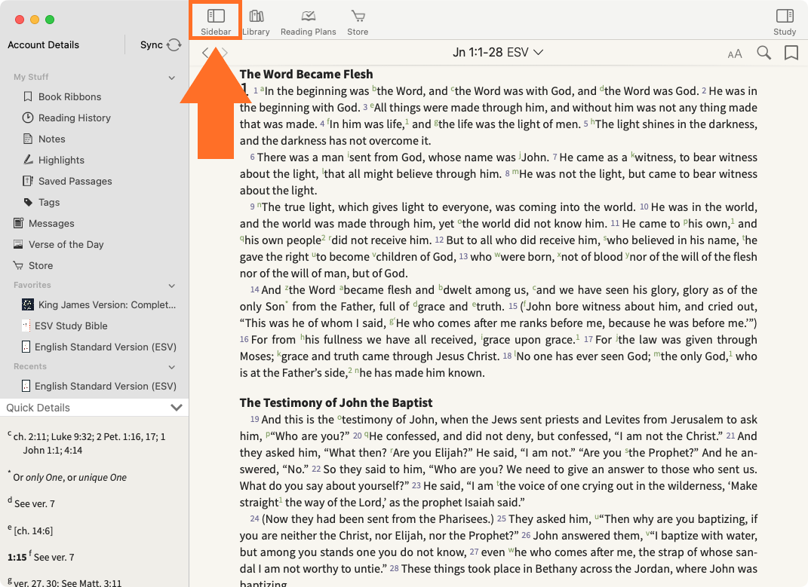Click '1:15 See ver. 7' reference
Screen dimensions: 808x587
pyautogui.click(x=41, y=557)
